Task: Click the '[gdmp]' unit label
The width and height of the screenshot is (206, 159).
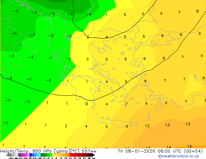Action: (62, 151)
